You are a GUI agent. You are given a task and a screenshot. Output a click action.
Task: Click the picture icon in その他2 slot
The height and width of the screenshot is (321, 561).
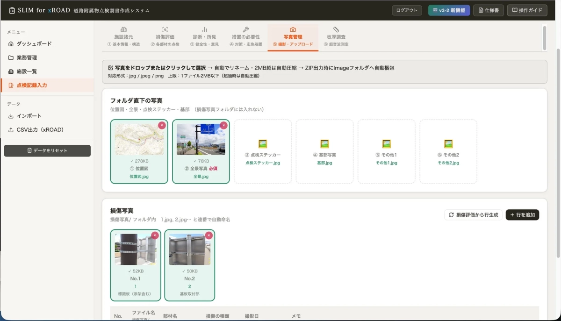pyautogui.click(x=448, y=144)
